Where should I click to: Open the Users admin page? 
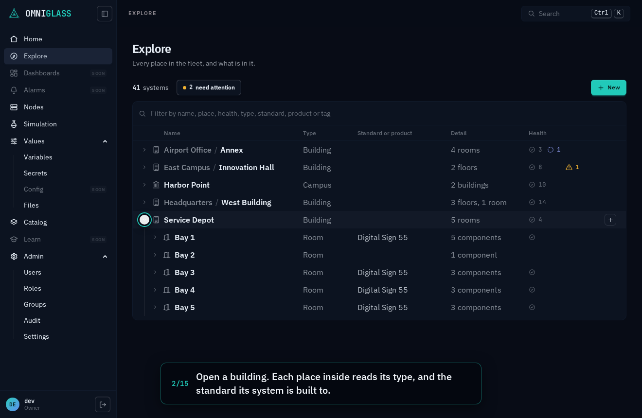coord(33,272)
